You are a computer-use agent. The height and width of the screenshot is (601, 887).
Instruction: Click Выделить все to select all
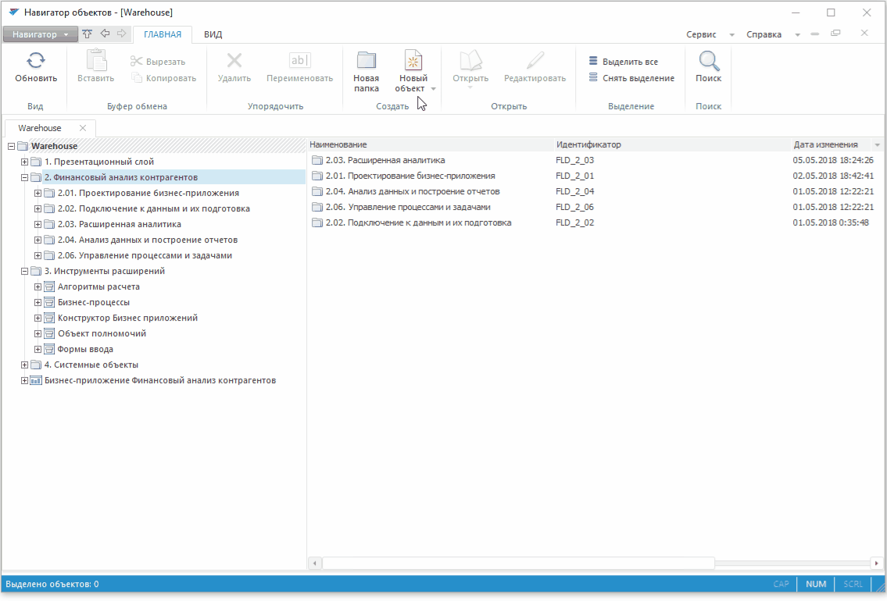click(624, 62)
